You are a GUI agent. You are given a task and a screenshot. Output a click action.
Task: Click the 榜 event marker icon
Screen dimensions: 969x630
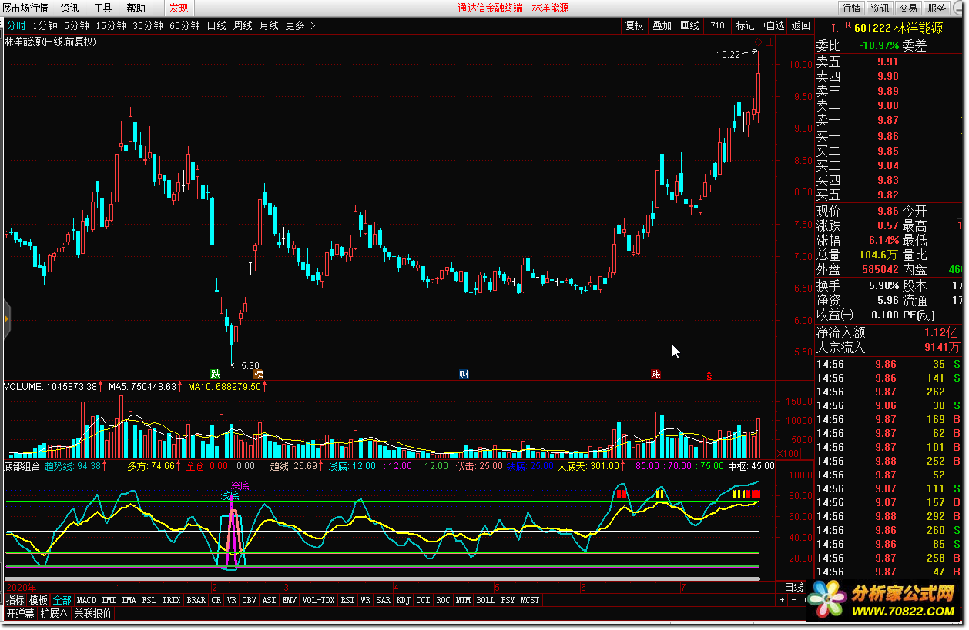(x=259, y=375)
